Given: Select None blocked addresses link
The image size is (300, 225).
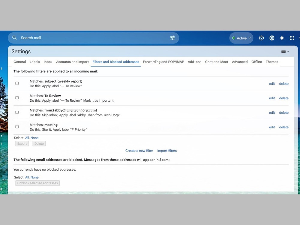Looking at the screenshot, I should point(34,177).
